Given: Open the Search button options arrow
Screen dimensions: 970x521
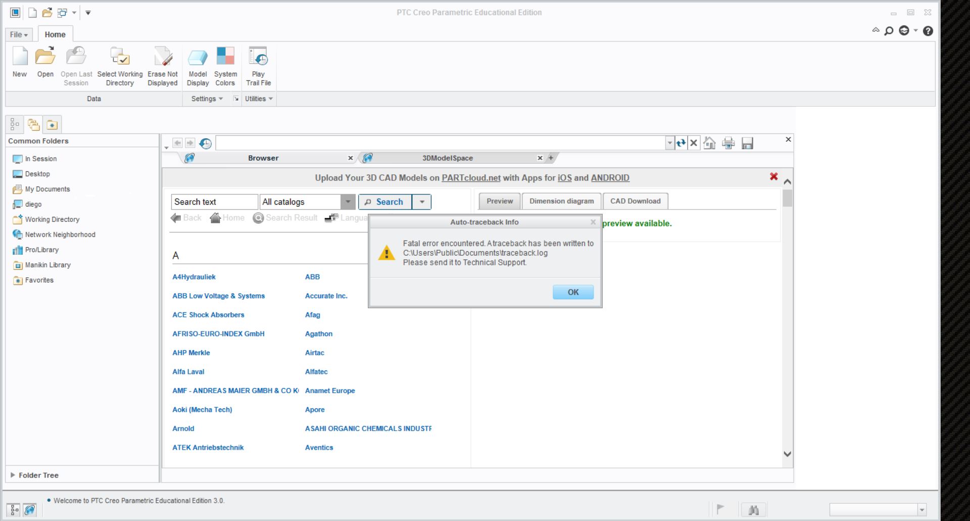Looking at the screenshot, I should 422,202.
